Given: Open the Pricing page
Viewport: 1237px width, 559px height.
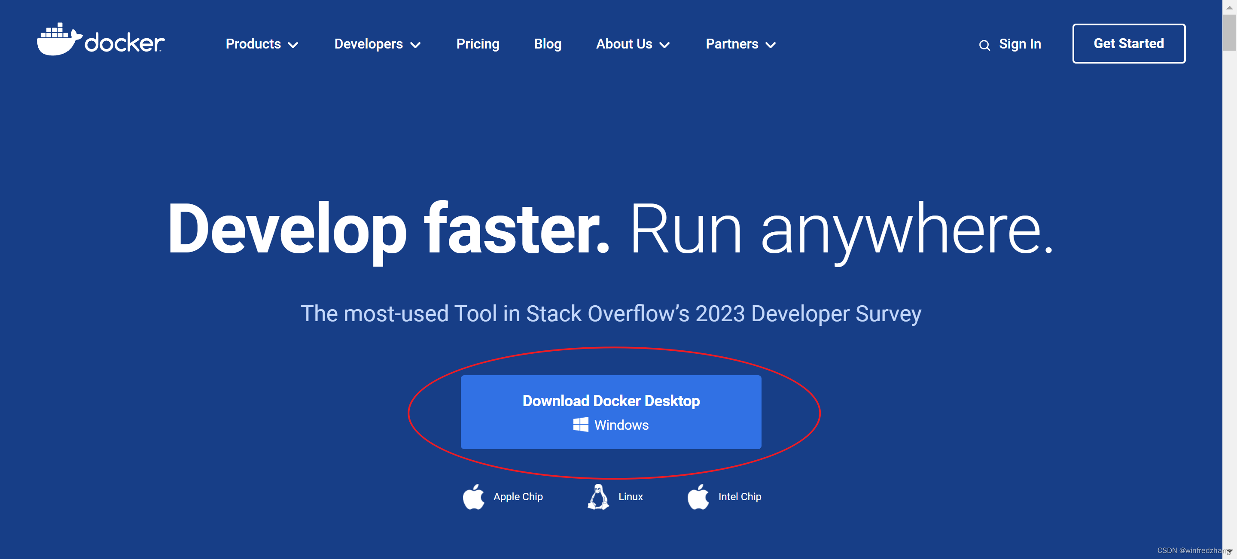Looking at the screenshot, I should 477,44.
